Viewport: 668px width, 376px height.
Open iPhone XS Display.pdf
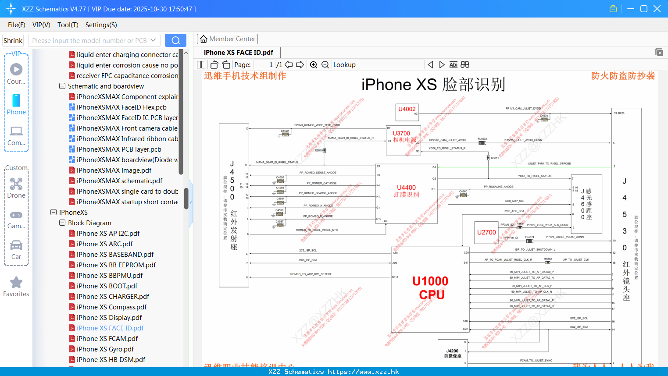click(105, 317)
